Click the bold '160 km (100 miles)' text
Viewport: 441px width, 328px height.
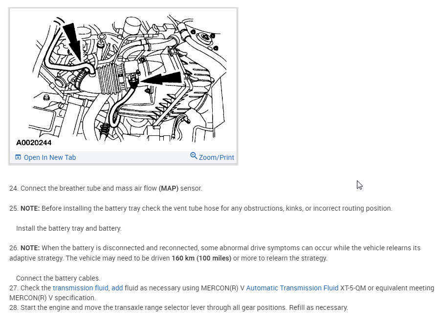pos(201,258)
